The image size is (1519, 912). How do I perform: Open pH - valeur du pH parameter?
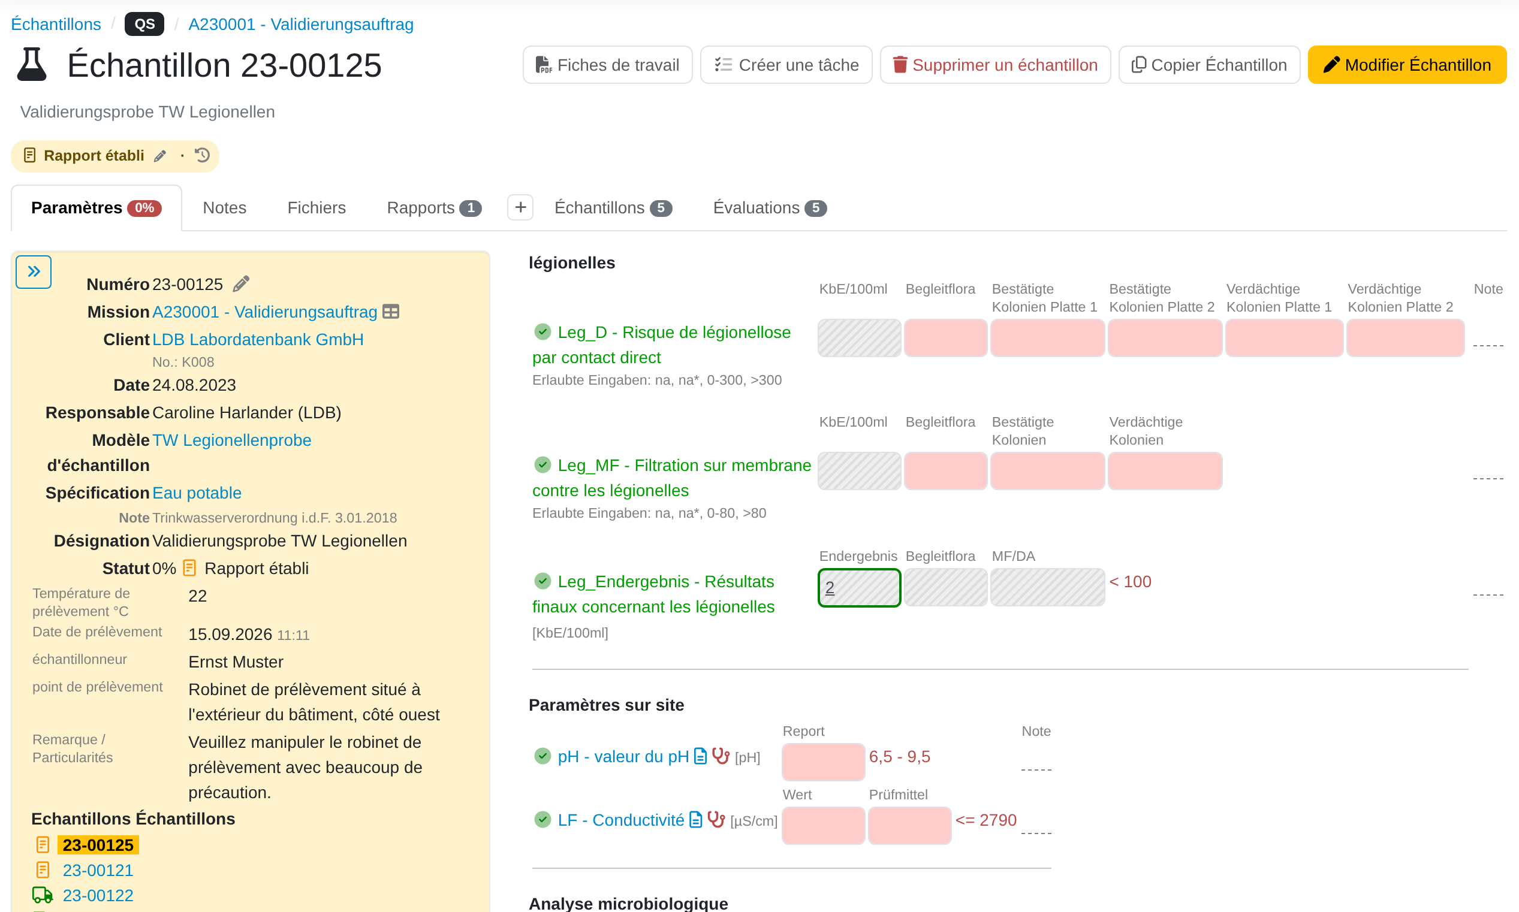pyautogui.click(x=623, y=757)
